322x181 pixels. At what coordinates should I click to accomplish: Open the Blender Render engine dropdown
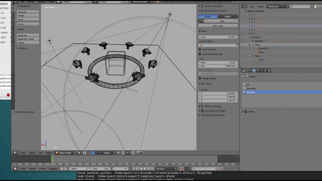[x=142, y=2]
